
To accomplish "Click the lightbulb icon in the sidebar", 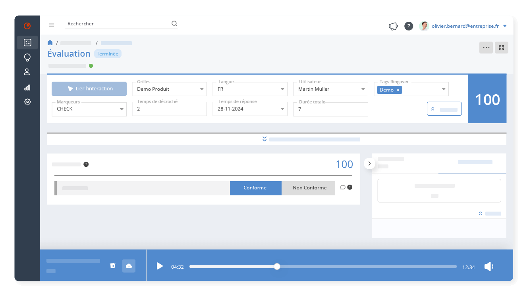I will point(27,57).
